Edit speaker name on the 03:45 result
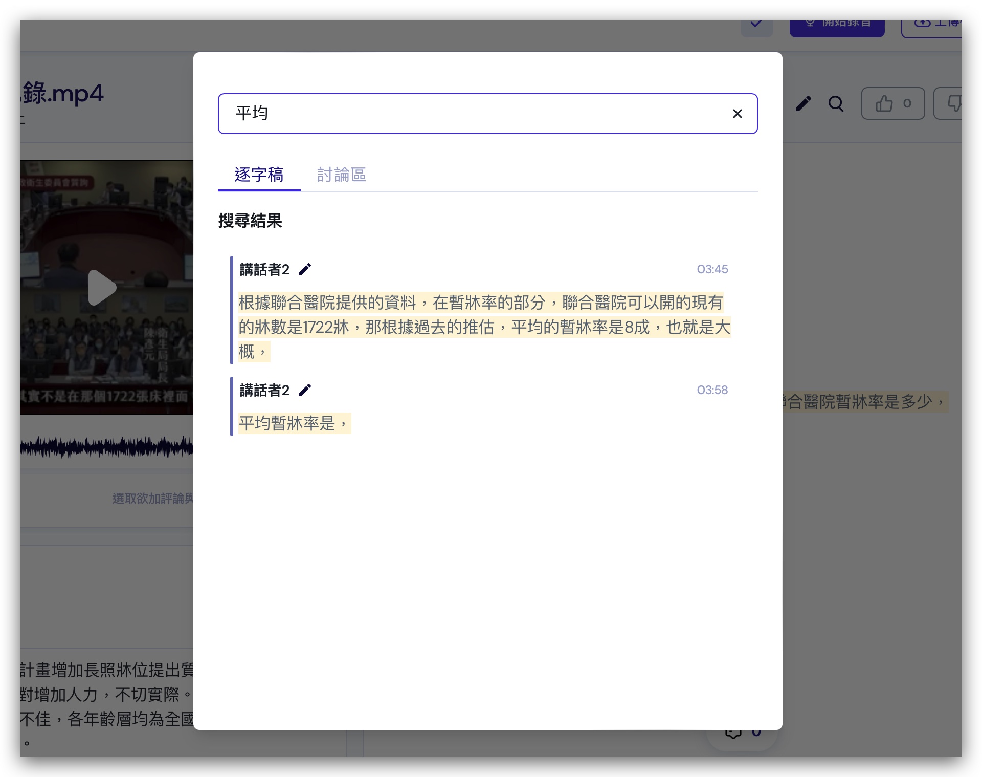Image resolution: width=982 pixels, height=777 pixels. point(305,269)
